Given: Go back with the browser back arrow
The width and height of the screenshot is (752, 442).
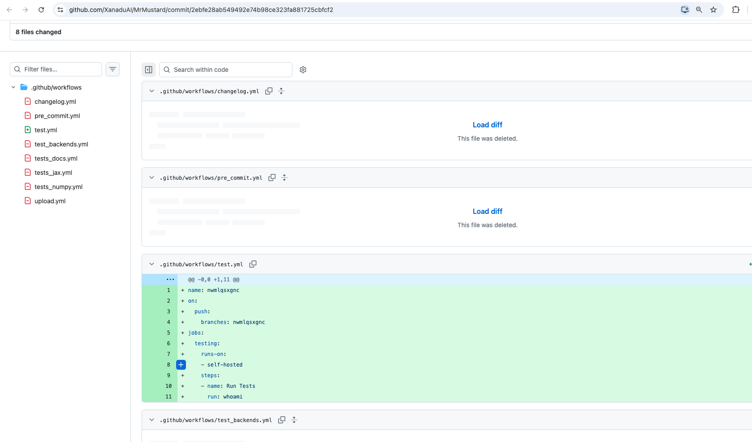Looking at the screenshot, I should [x=9, y=10].
